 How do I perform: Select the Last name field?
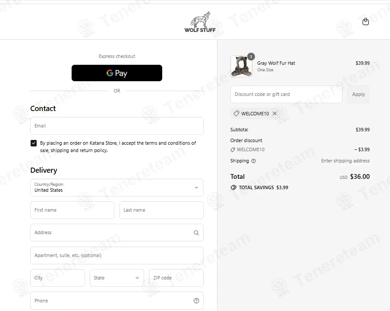[x=161, y=210]
